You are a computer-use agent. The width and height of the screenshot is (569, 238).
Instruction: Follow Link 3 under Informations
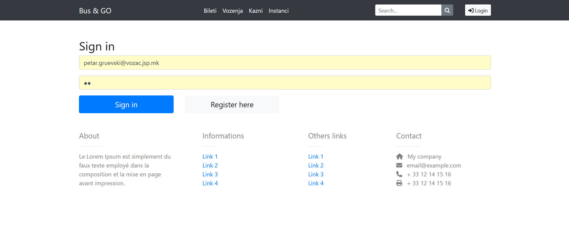[x=210, y=174]
